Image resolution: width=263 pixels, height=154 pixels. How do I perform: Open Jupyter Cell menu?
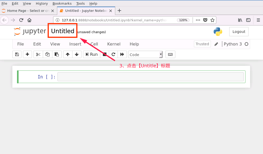94,44
